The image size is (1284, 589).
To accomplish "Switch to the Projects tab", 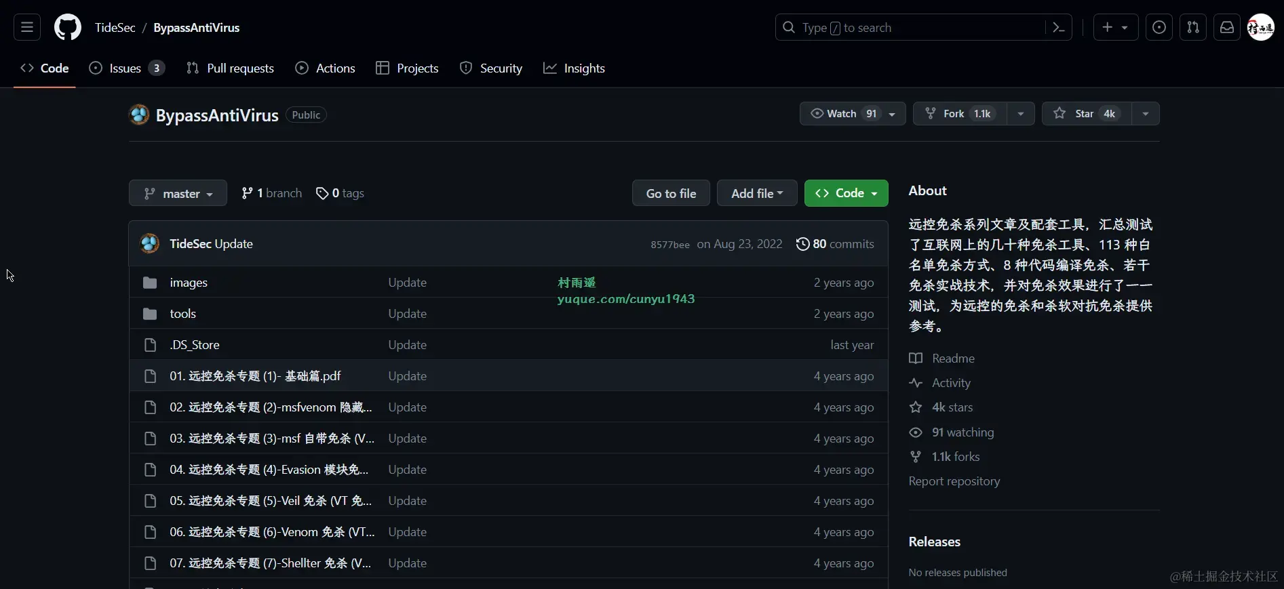I will (407, 68).
